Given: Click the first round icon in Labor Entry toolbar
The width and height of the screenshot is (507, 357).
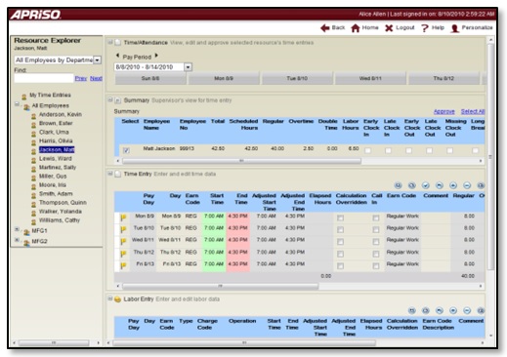Looking at the screenshot, I should 411,310.
